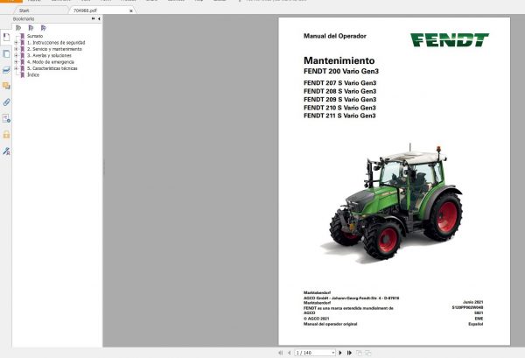Image resolution: width=525 pixels, height=358 pixels.
Task: Click the Mantenimiento heading on the page
Action: point(339,60)
